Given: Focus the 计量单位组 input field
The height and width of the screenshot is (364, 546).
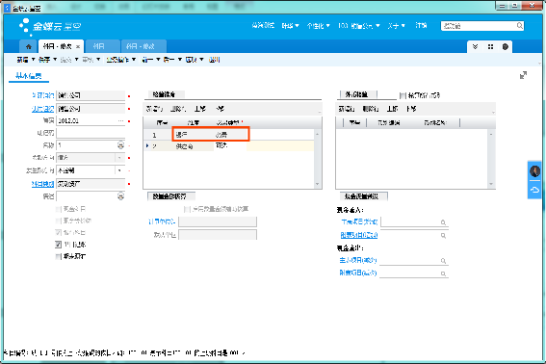Looking at the screenshot, I should click(218, 221).
